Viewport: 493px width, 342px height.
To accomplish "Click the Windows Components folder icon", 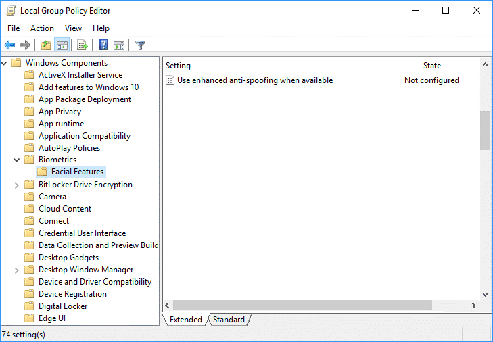I will (x=16, y=63).
